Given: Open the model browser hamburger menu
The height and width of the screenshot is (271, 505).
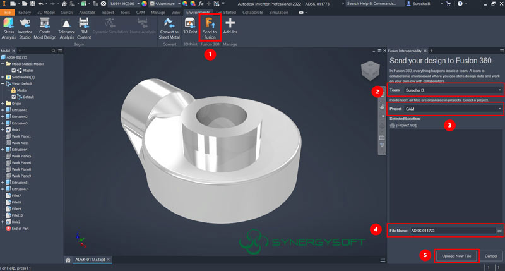Looking at the screenshot, I should click(60, 51).
